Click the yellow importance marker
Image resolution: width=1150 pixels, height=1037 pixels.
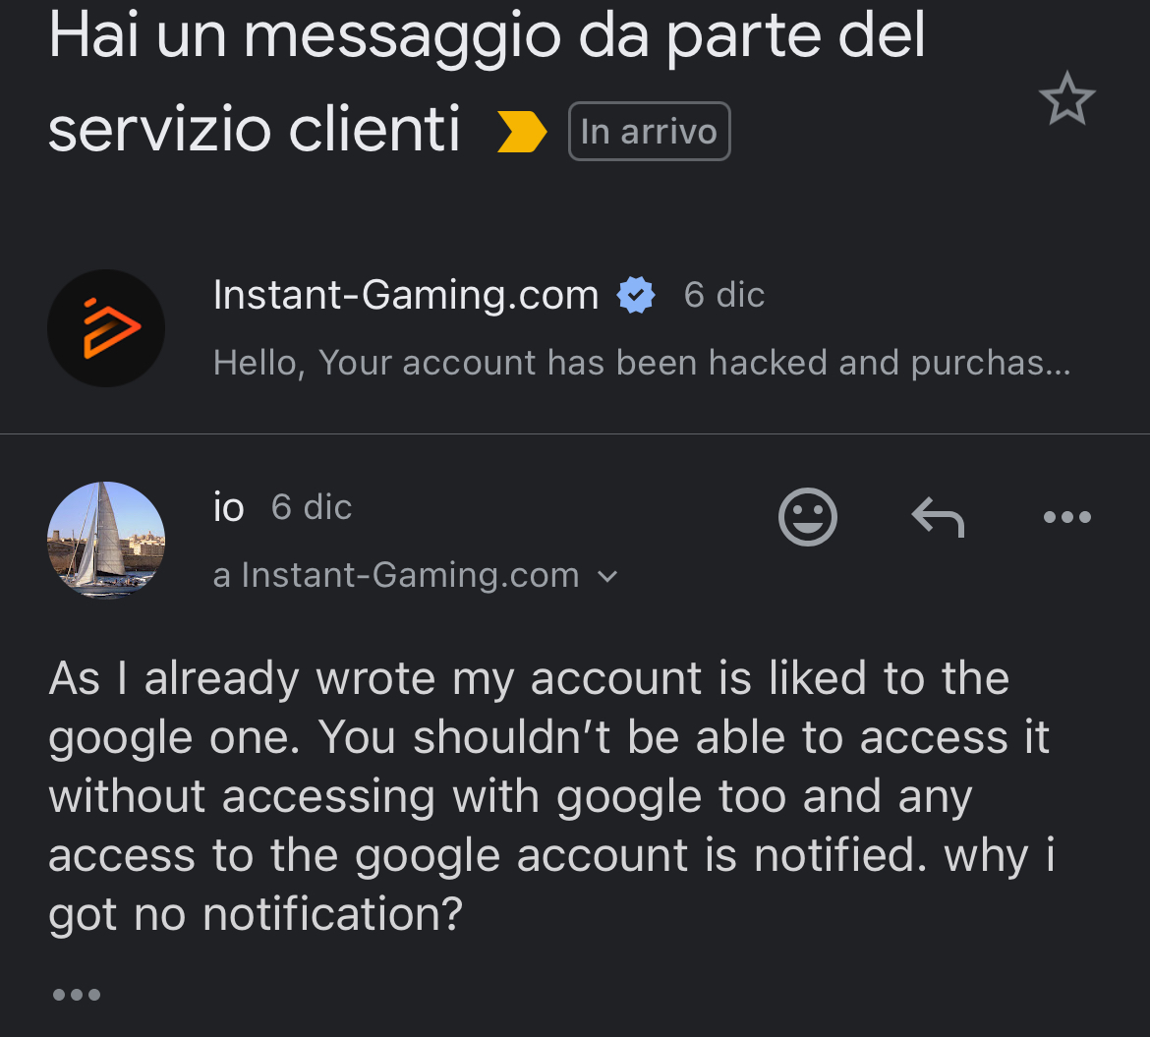[521, 132]
